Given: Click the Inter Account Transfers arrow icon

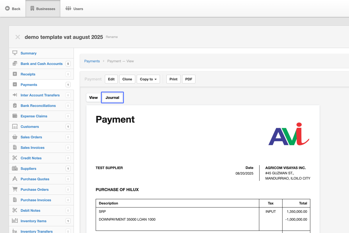Looking at the screenshot, I should (15, 95).
